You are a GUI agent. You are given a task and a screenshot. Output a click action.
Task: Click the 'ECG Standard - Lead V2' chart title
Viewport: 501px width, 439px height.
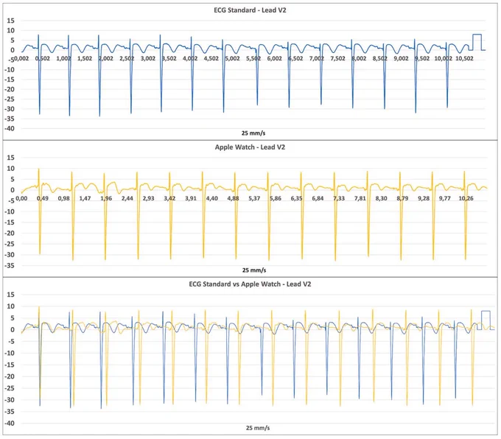(x=250, y=10)
